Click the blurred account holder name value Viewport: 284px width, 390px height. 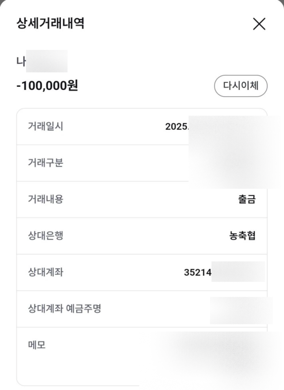[241, 310]
